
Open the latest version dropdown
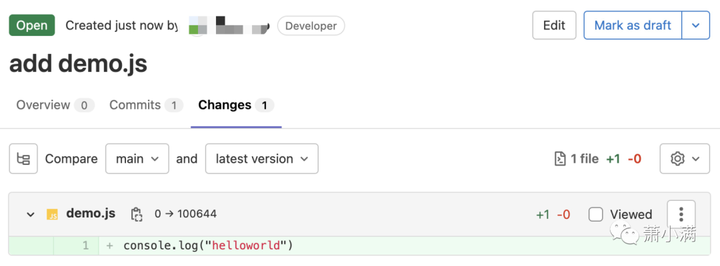(x=261, y=159)
